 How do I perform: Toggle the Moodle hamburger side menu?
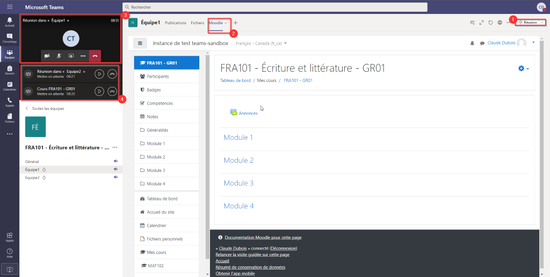[140, 43]
